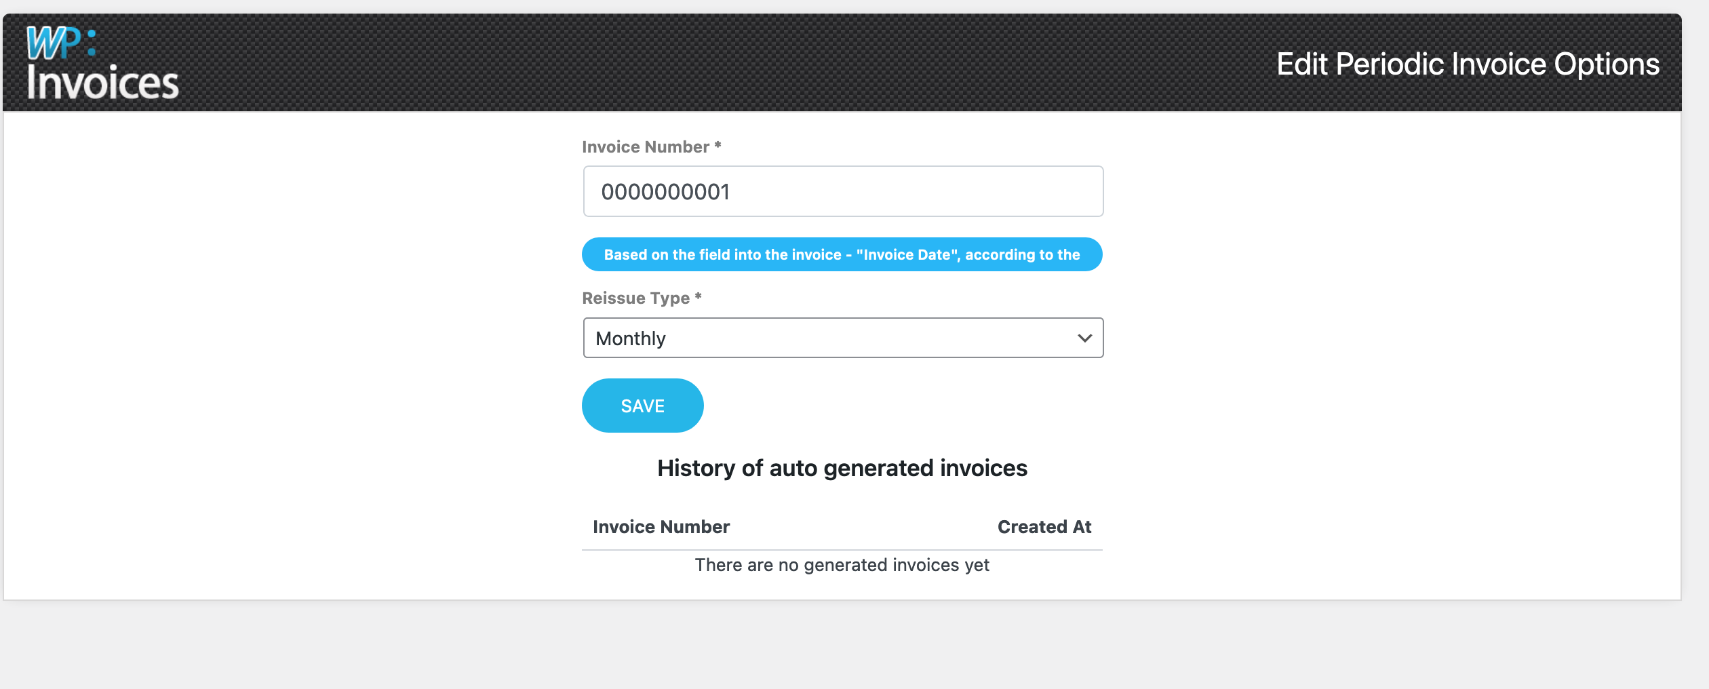
Task: Click the Reissue Type chevron arrow
Action: click(1084, 338)
